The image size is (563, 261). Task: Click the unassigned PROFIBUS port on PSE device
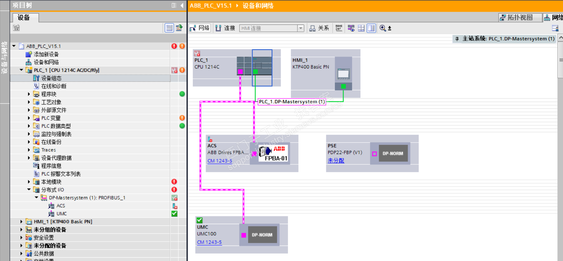375,154
